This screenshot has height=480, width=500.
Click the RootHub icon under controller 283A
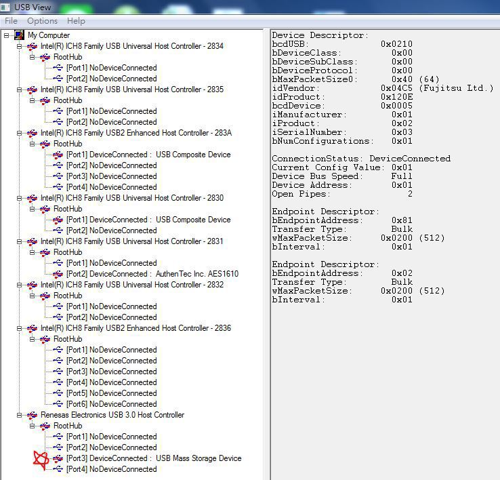click(x=45, y=144)
